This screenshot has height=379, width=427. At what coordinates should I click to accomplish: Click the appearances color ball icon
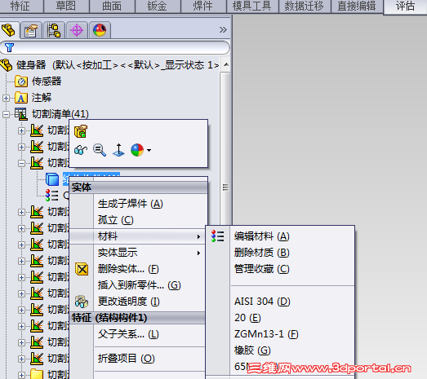(x=137, y=150)
